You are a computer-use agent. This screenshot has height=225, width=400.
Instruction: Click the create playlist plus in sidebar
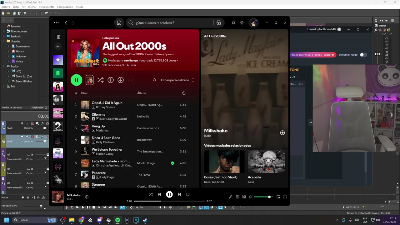58,47
